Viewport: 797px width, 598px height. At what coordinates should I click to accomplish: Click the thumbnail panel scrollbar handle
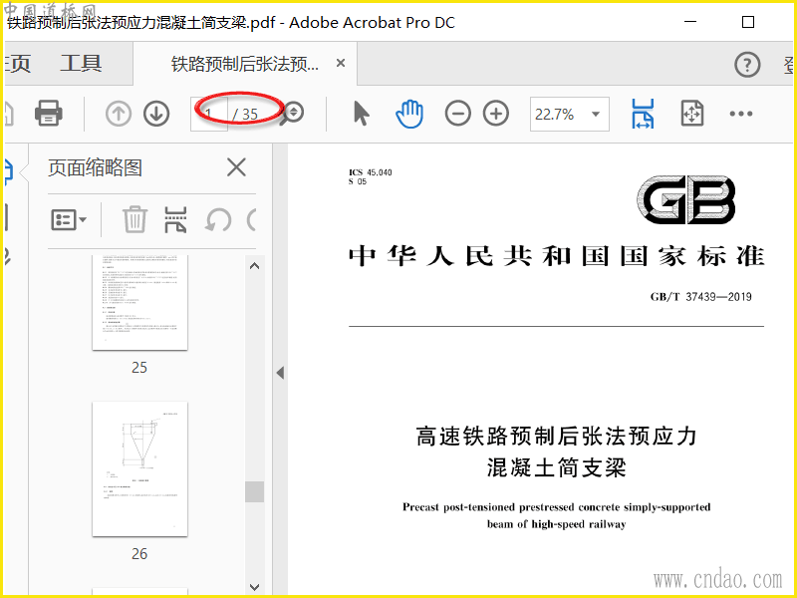[254, 491]
